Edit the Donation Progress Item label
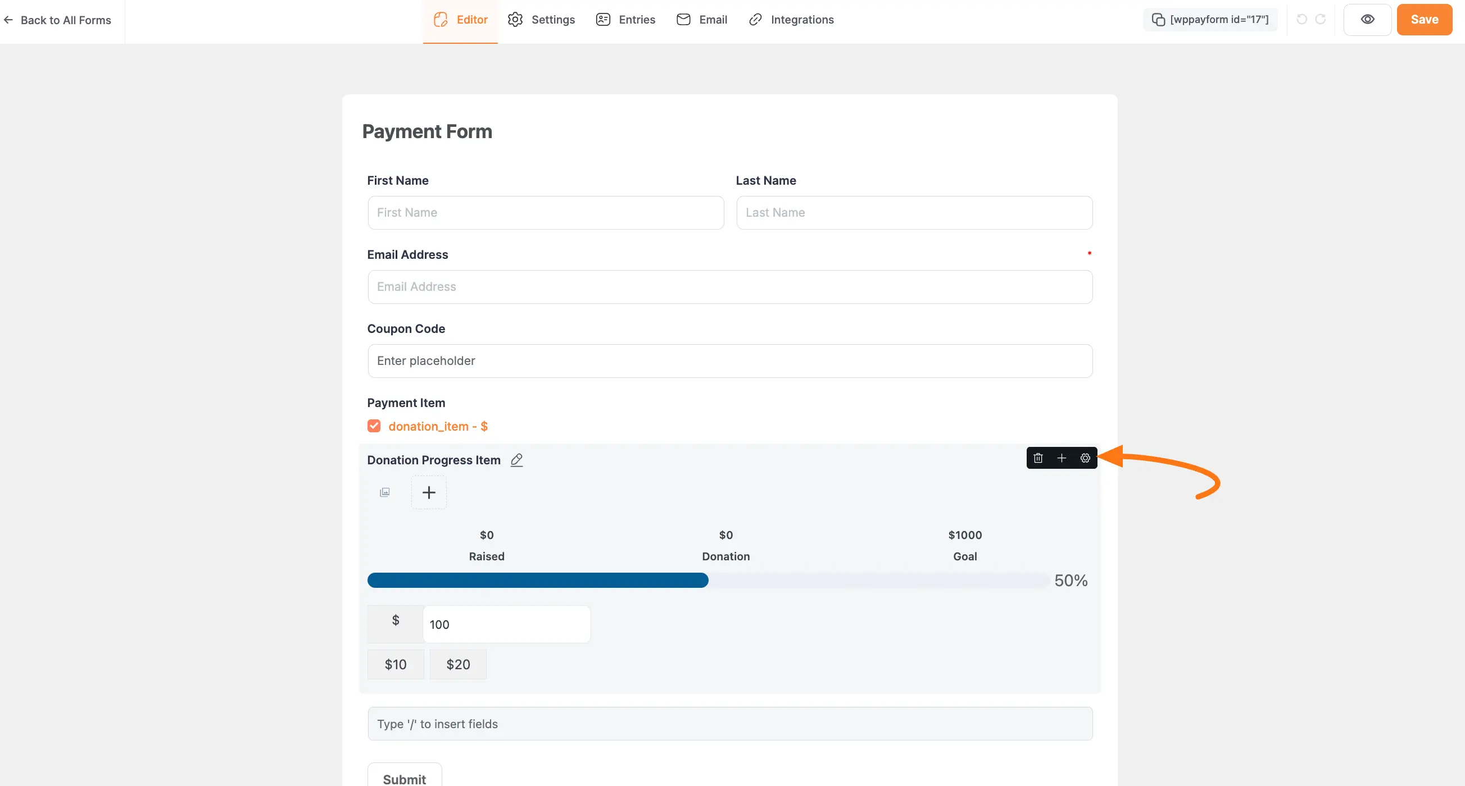The image size is (1465, 786). (516, 460)
